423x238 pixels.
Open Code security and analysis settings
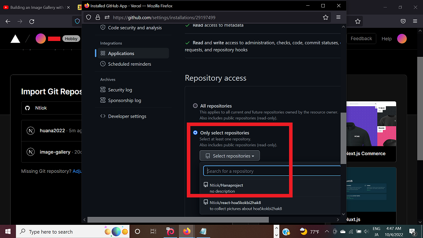point(135,27)
